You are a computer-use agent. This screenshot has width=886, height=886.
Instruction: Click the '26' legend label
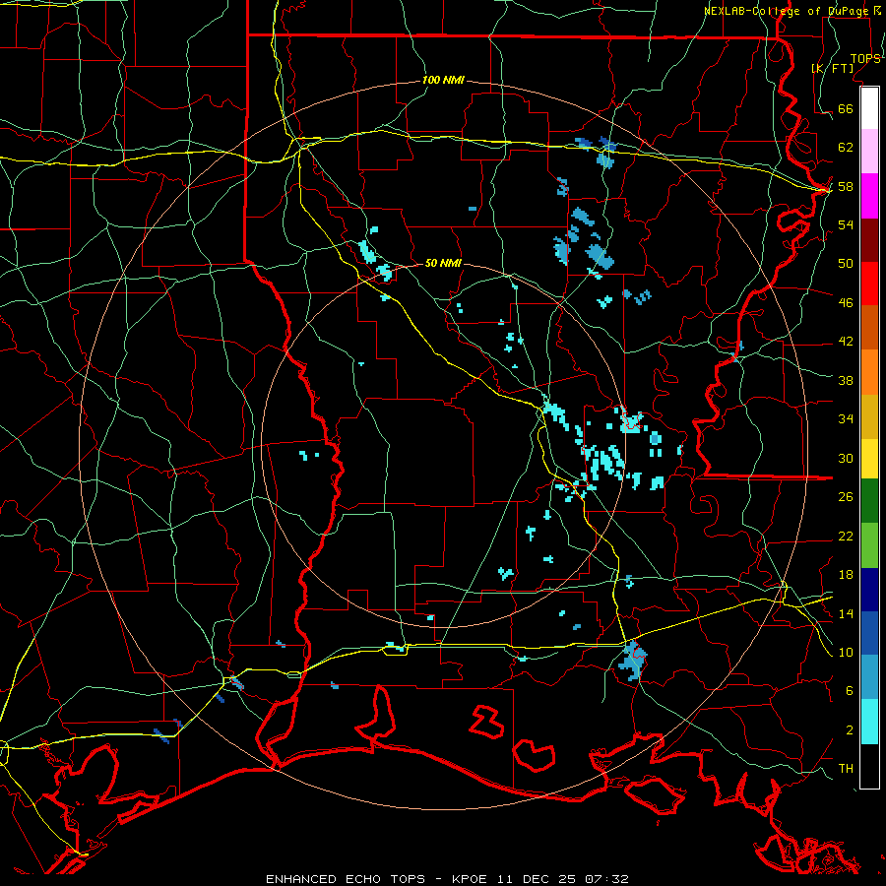pos(846,497)
